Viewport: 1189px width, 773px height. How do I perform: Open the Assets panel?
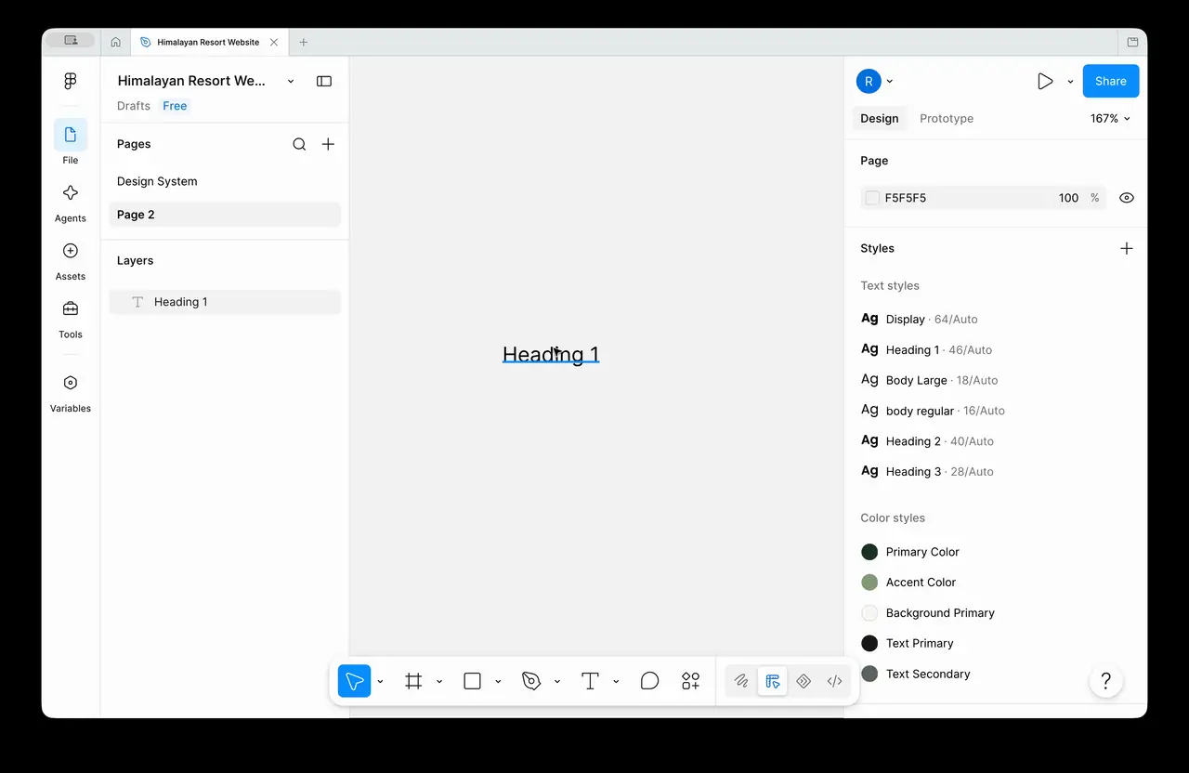click(71, 258)
